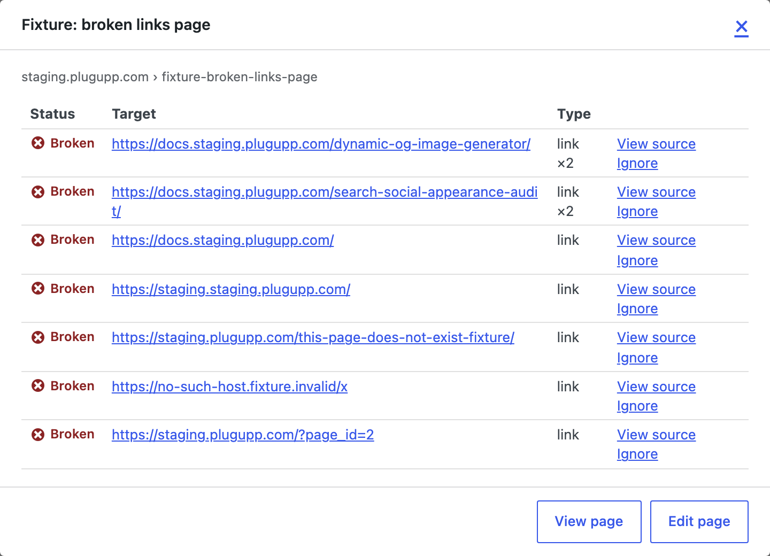The height and width of the screenshot is (556, 770).
Task: Ignore the dynamic-og-image-generator broken link
Action: click(637, 163)
